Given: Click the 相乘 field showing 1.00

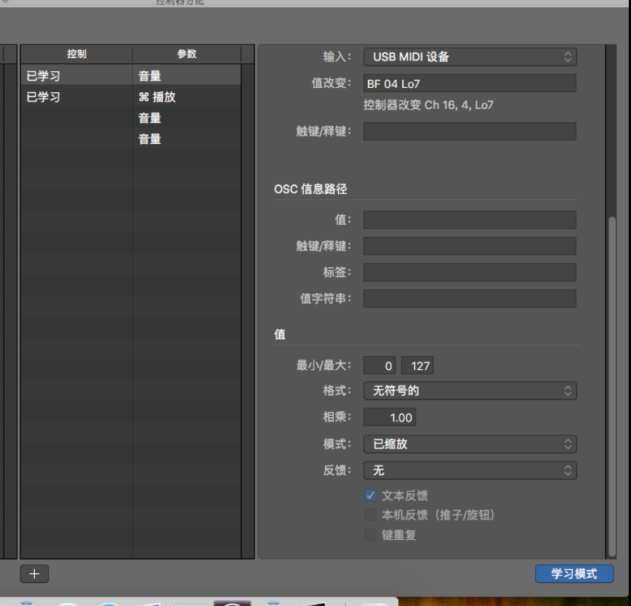Looking at the screenshot, I should coord(390,418).
